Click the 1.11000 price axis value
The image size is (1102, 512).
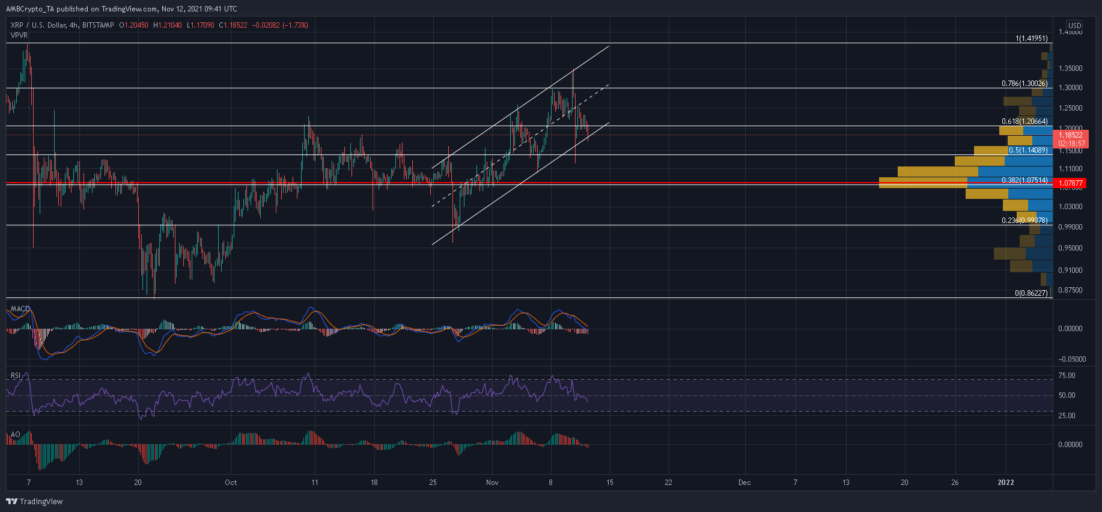[1070, 169]
